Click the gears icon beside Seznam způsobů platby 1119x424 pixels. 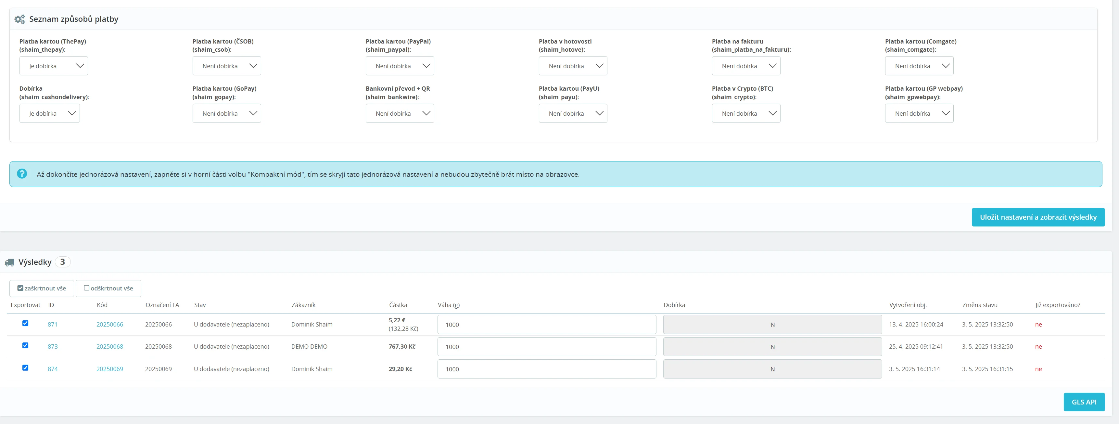[19, 19]
